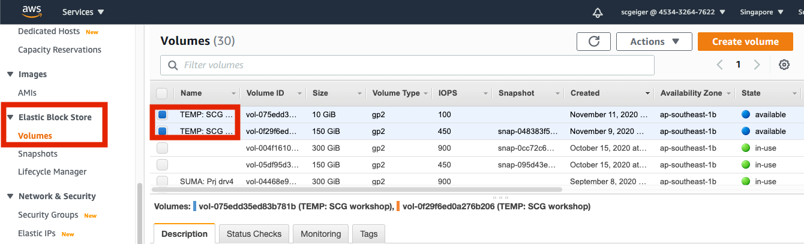Click the search magnifier icon
This screenshot has height=244, width=804.
[173, 65]
